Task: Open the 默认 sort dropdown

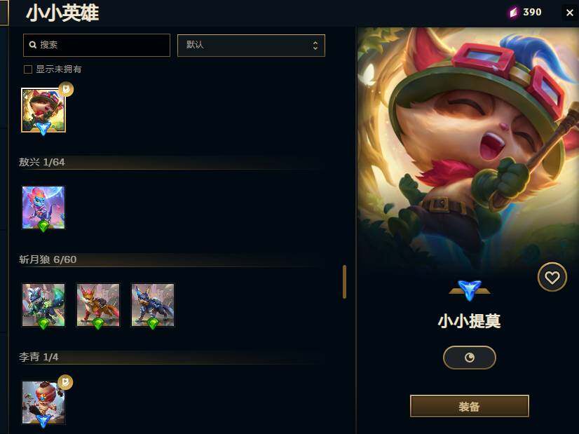Action: click(x=251, y=46)
